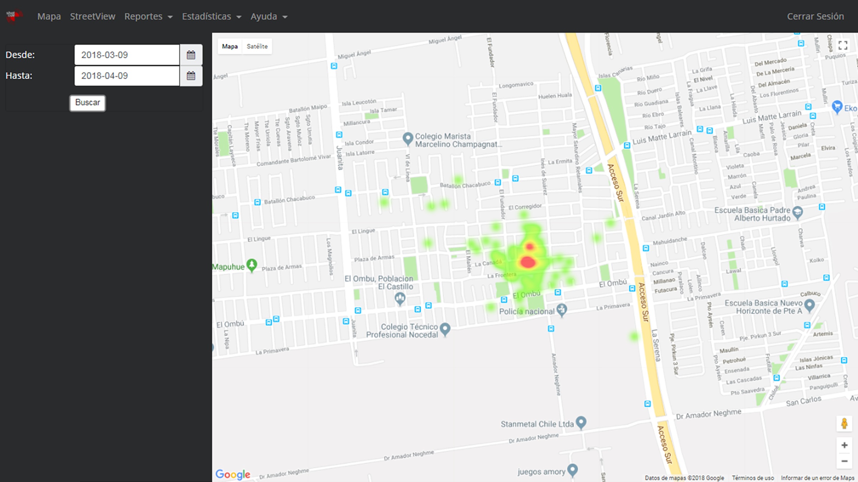The width and height of the screenshot is (858, 482).
Task: Click the application logo in the navbar
Action: [14, 16]
